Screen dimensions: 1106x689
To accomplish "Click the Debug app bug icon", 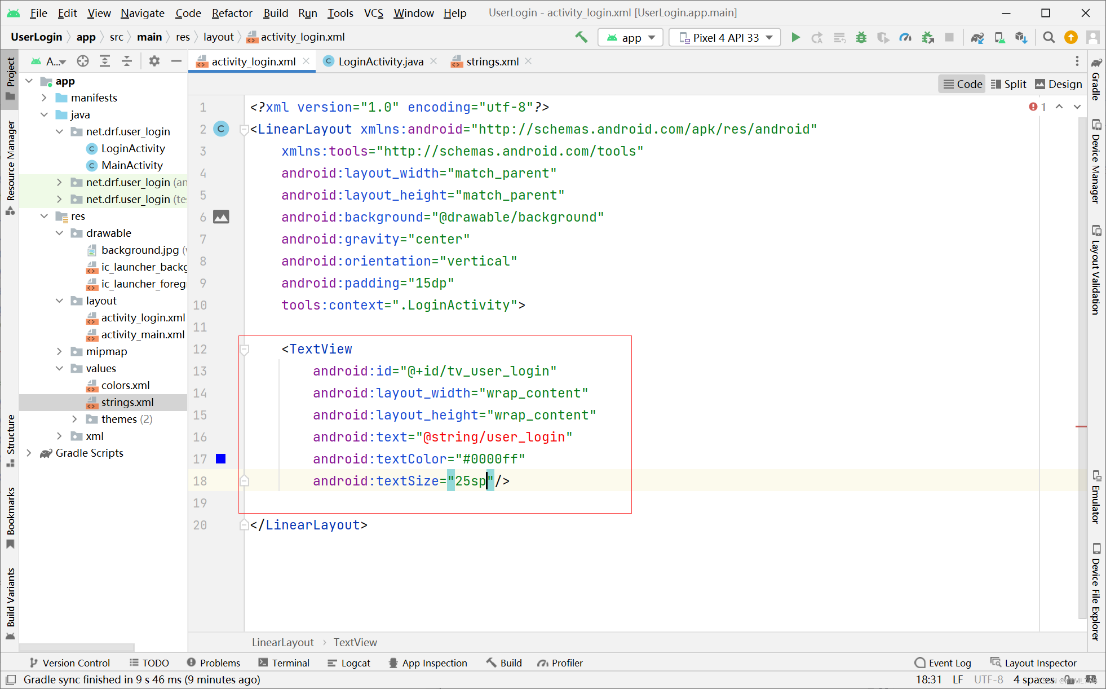I will pos(861,37).
